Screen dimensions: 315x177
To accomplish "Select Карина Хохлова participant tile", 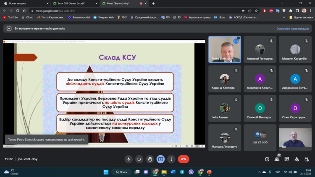I will click(x=225, y=79).
